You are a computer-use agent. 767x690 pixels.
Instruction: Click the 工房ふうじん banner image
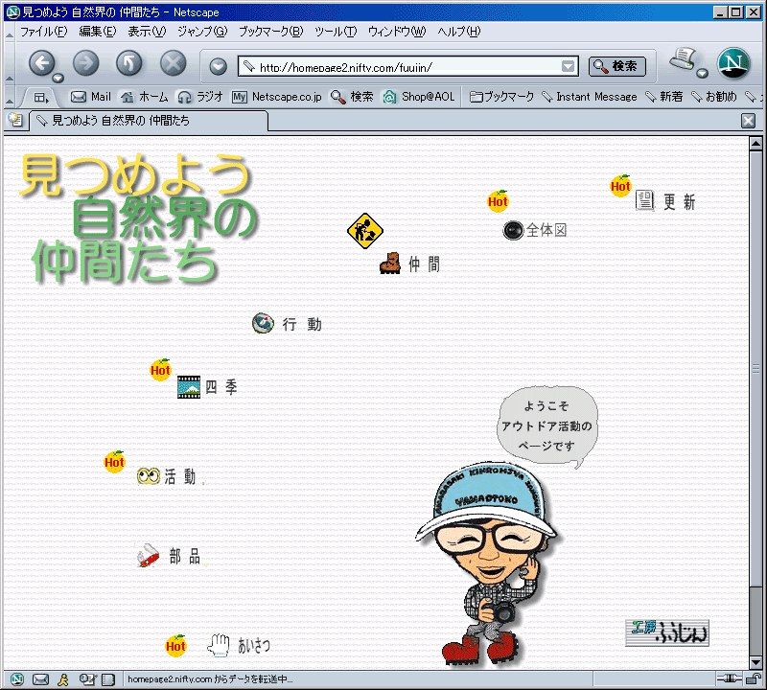pos(666,632)
